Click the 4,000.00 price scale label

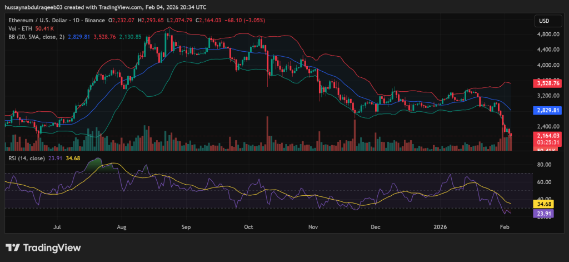[x=547, y=65]
